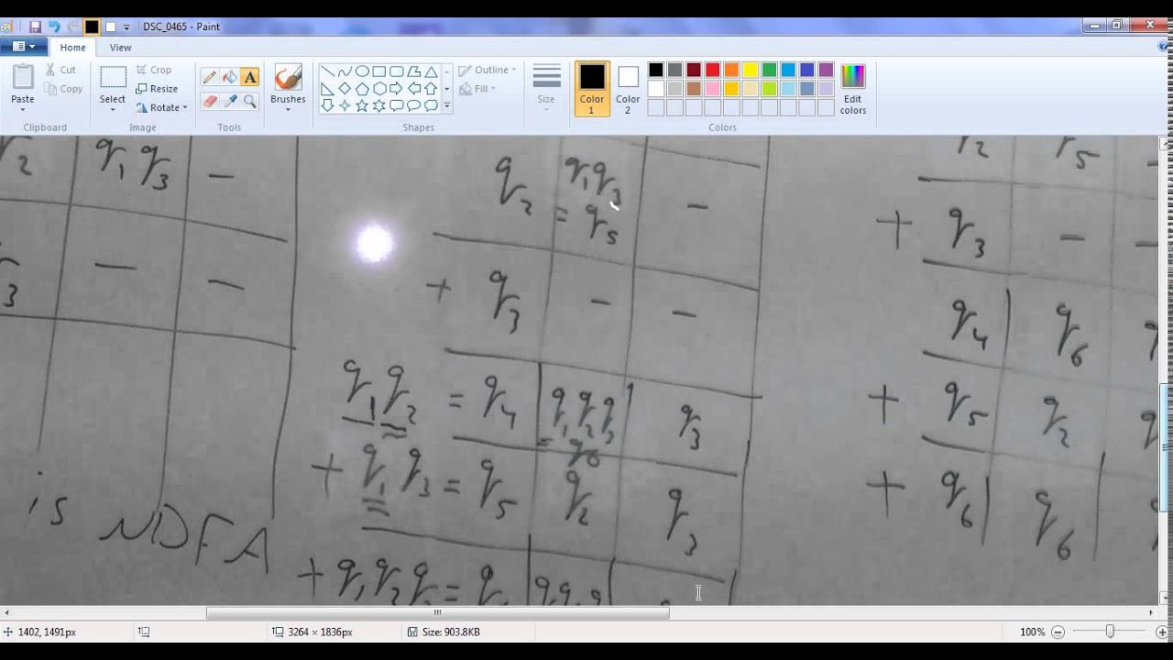Open the Rotate dropdown
The image size is (1173, 660).
161,107
